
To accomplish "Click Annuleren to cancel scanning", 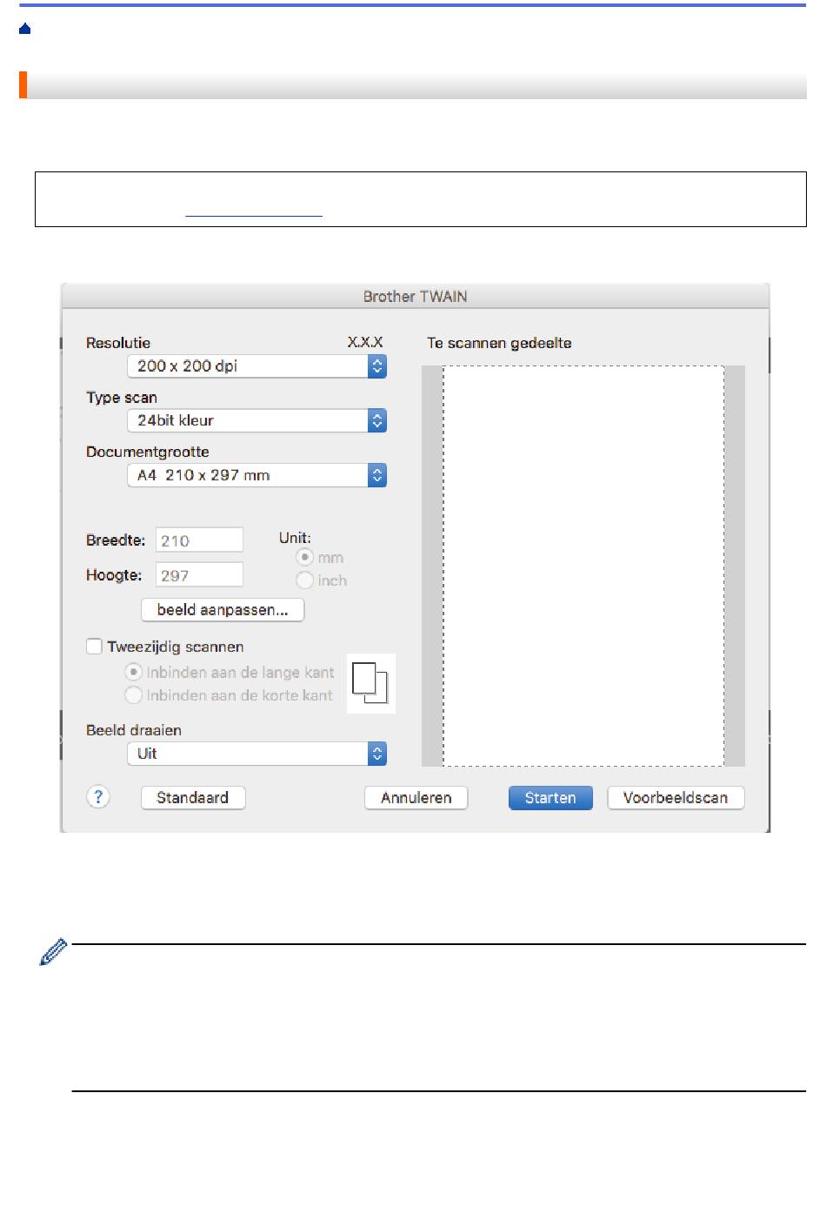I will click(x=416, y=798).
